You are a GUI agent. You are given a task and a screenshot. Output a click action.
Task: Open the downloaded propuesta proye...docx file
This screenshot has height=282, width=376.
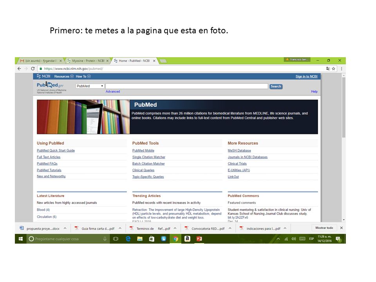[40, 228]
